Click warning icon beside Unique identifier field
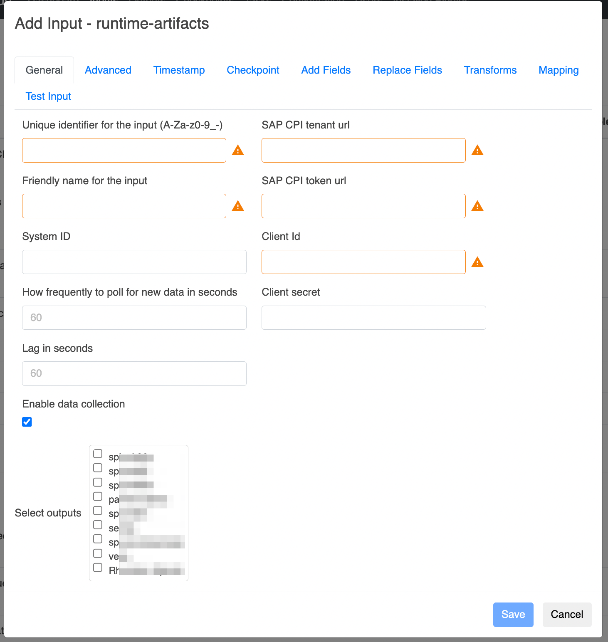 [238, 151]
